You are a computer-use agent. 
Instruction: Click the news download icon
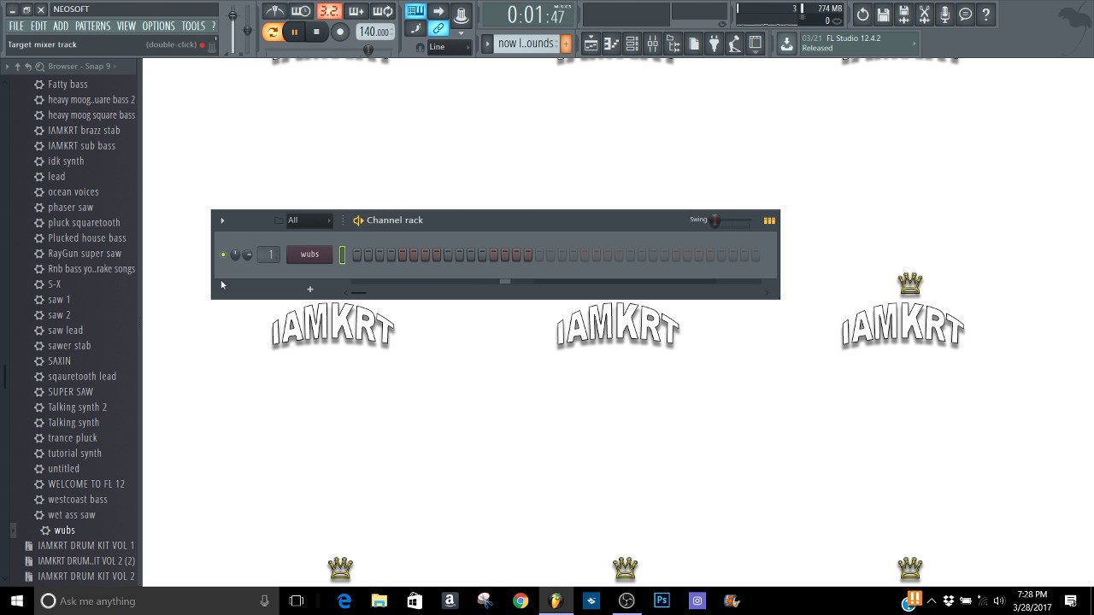(x=787, y=44)
